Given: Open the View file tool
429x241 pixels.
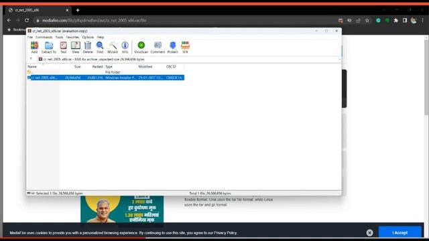Looking at the screenshot, I should [x=76, y=48].
